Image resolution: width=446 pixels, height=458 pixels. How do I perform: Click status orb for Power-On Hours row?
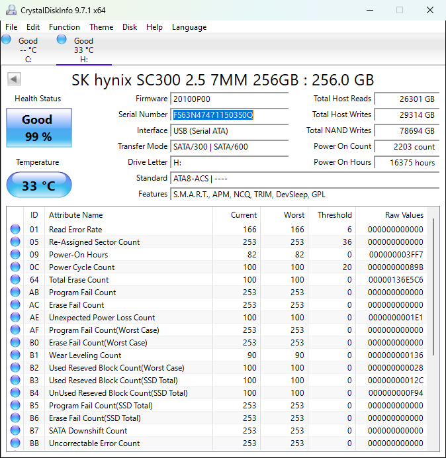click(x=15, y=254)
